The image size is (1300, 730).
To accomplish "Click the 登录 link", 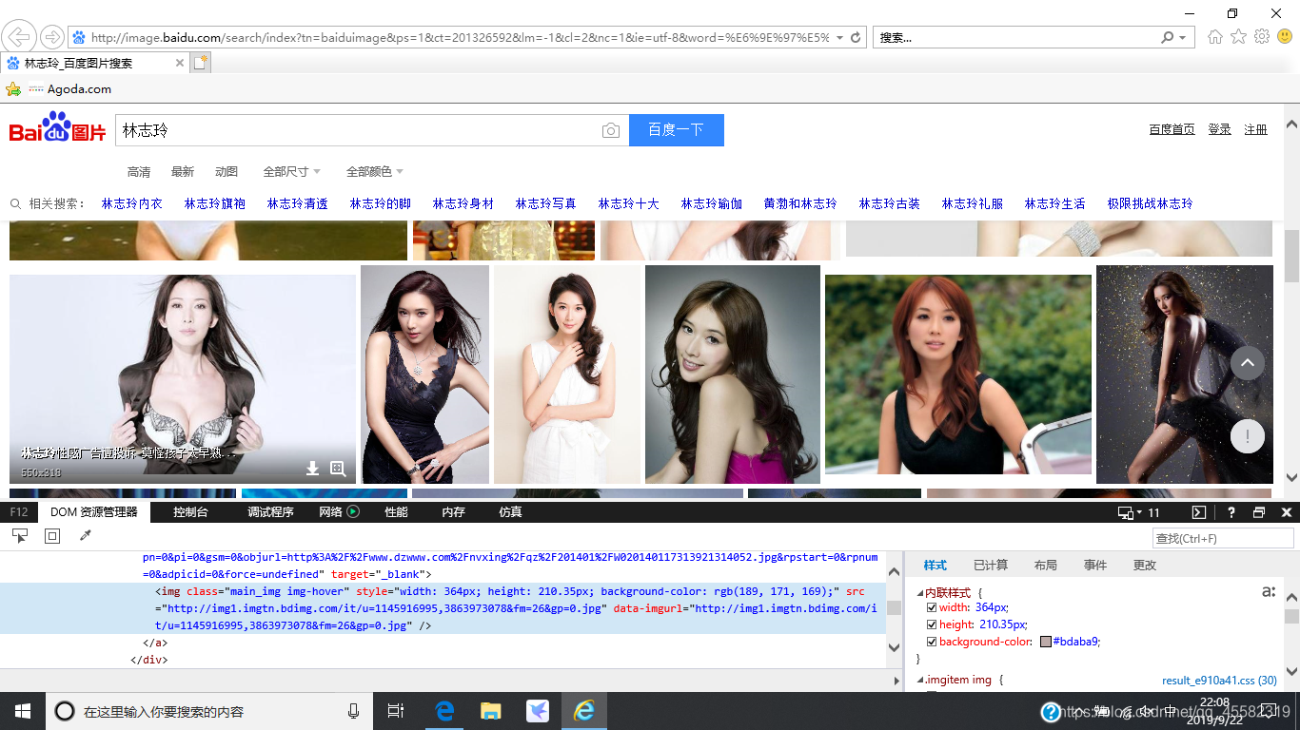I will (x=1220, y=129).
